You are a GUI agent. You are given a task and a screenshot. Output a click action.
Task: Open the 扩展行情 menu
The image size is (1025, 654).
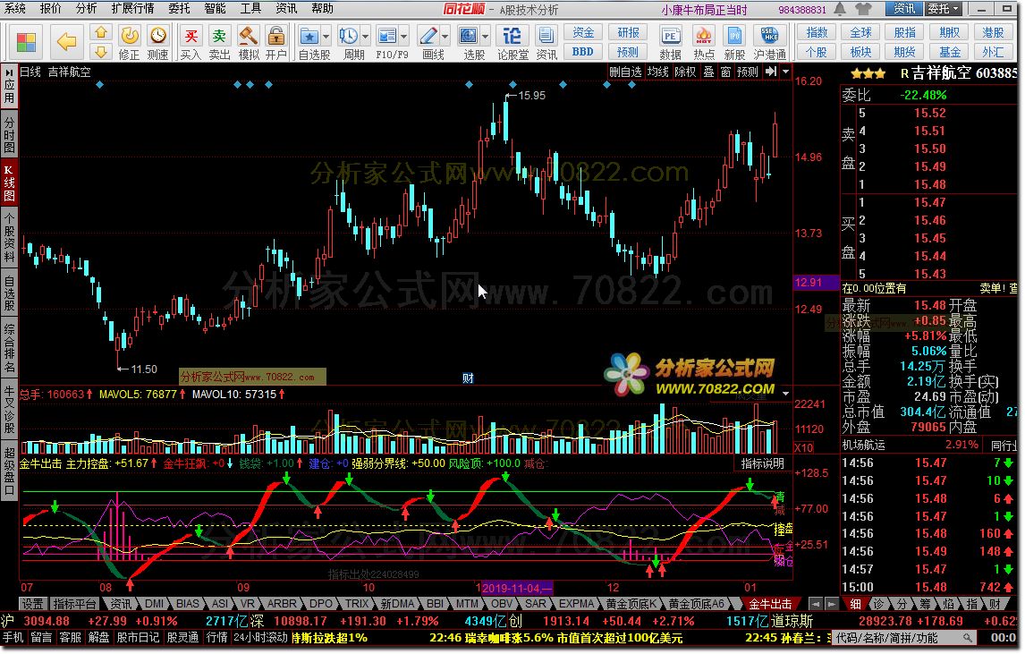(x=132, y=9)
